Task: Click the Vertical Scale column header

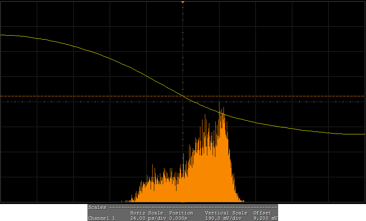Action: pos(226,213)
